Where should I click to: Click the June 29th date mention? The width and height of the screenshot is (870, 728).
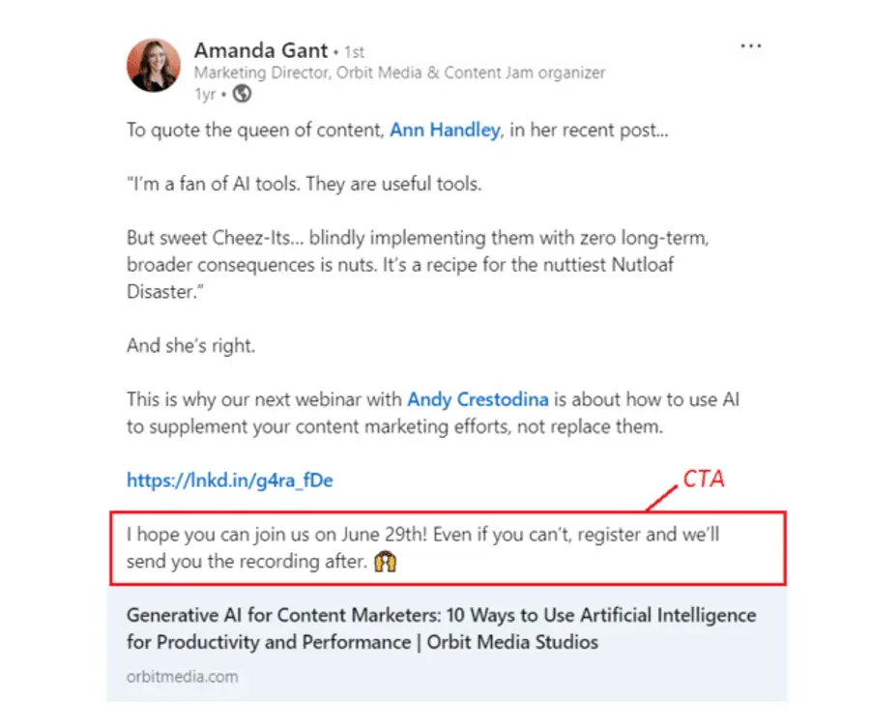click(381, 534)
